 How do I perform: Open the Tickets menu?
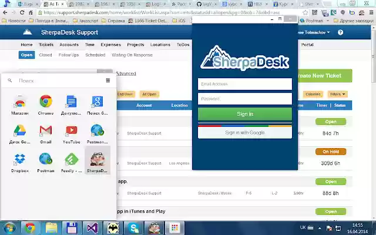[x=46, y=45]
